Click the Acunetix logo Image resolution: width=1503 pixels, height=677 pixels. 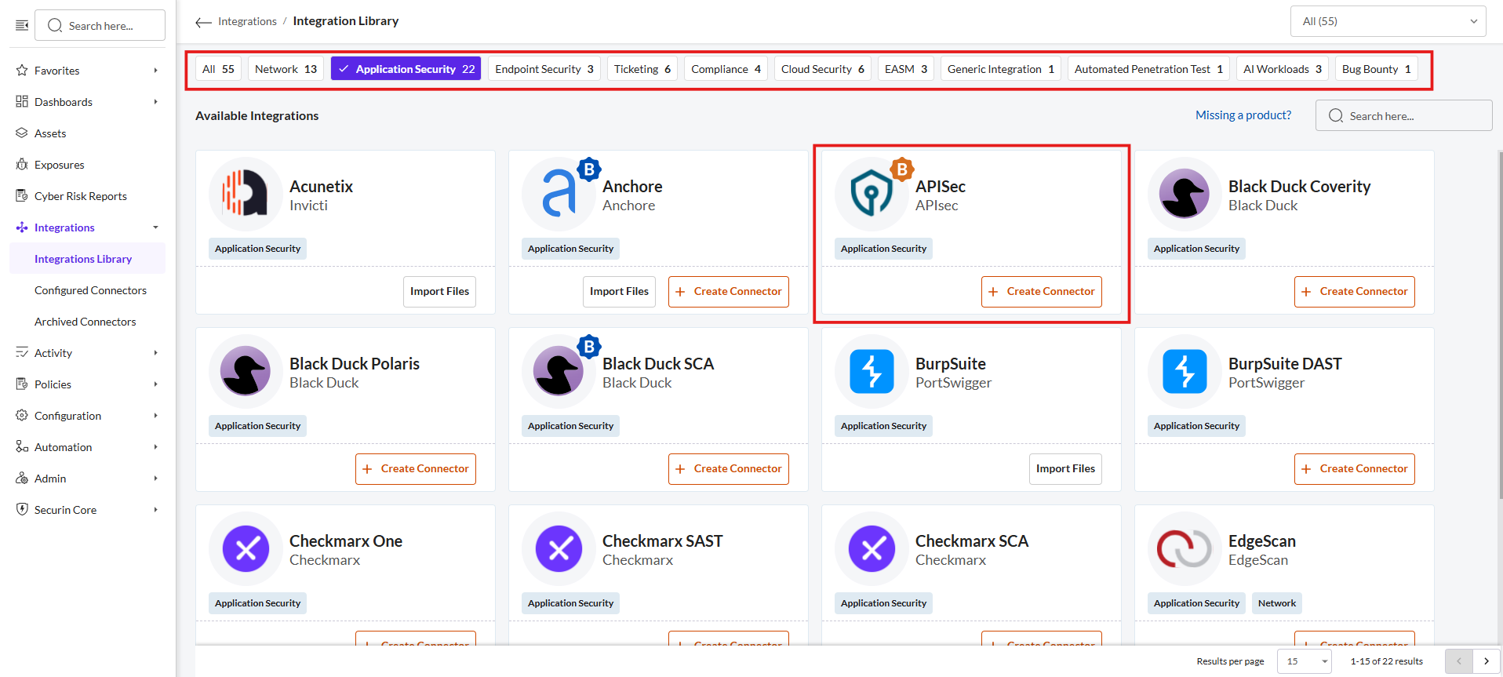[246, 193]
